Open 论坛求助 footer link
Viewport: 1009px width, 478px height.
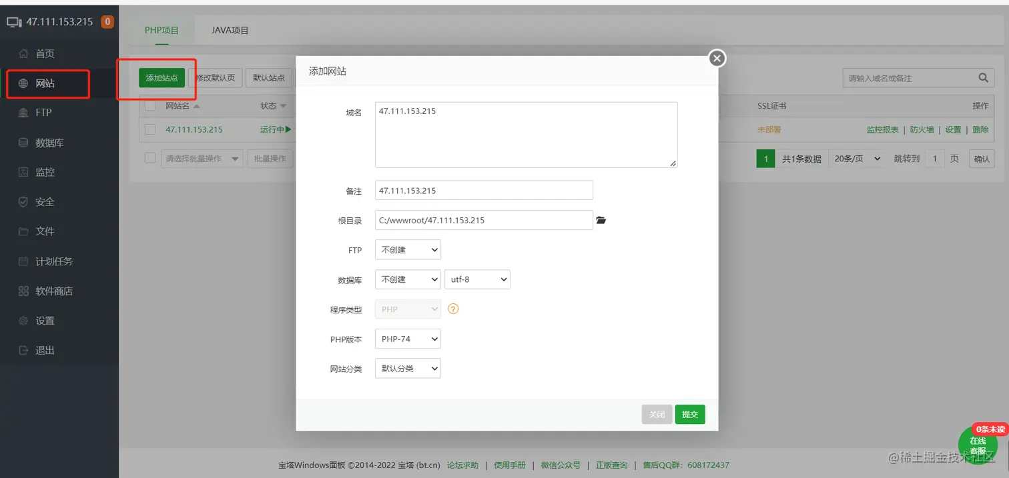coord(462,465)
